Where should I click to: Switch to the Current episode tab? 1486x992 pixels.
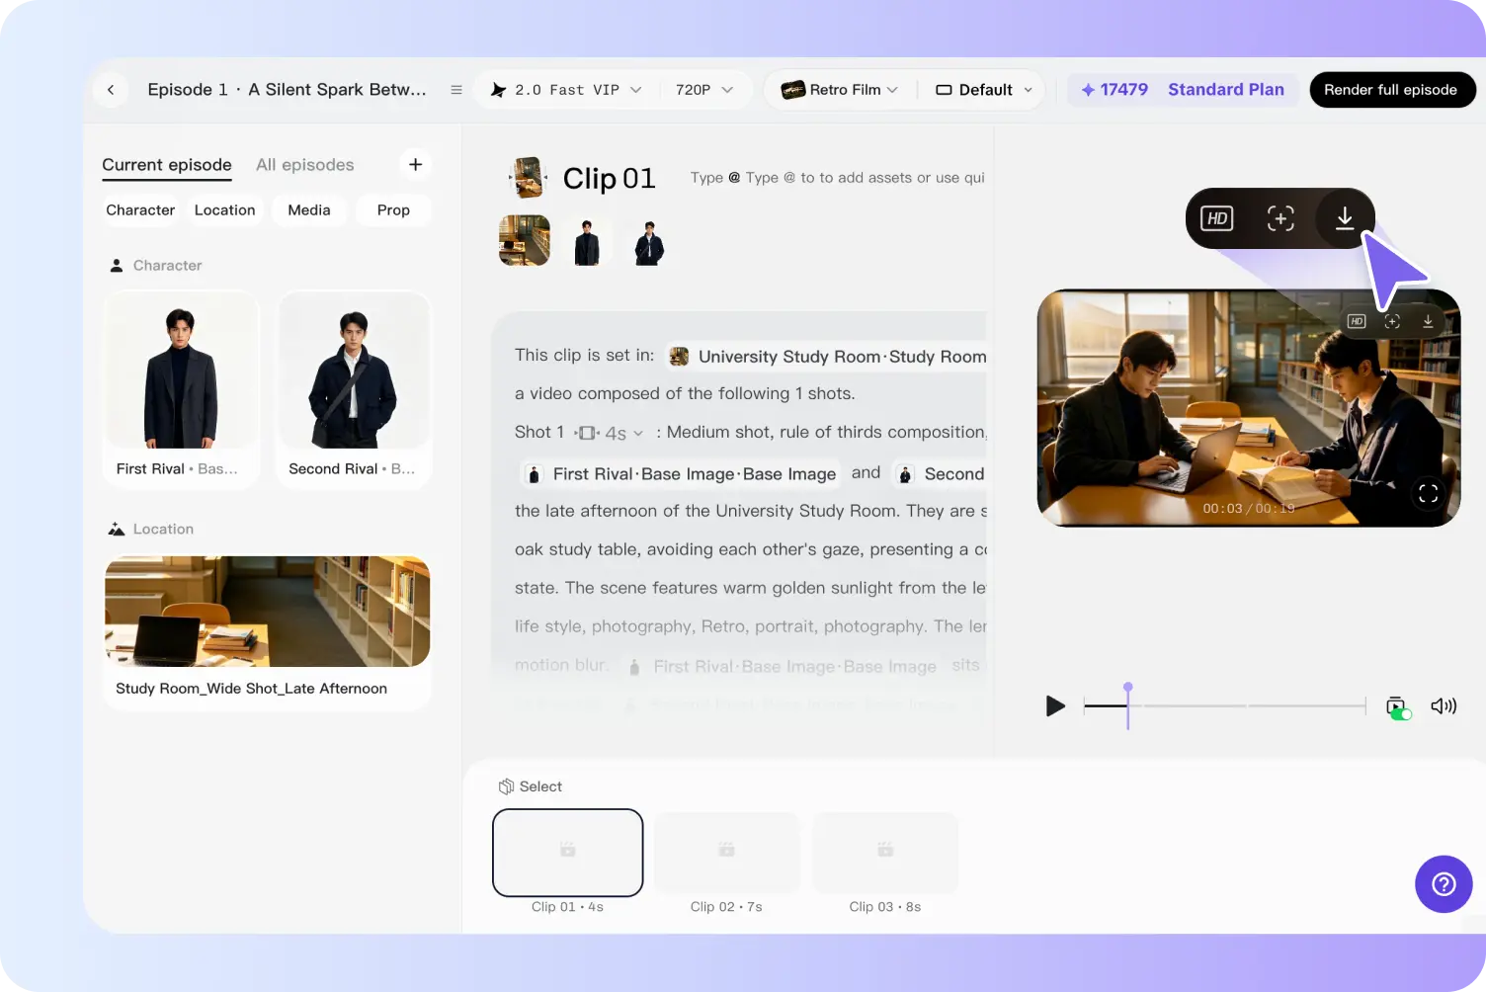point(167,165)
